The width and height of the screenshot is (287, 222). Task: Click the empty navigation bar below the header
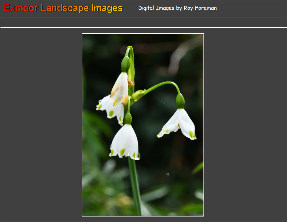pos(143,22)
